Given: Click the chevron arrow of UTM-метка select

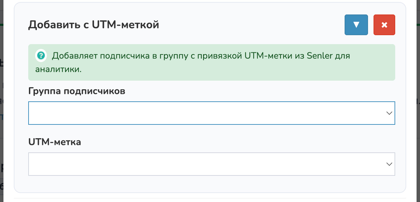Looking at the screenshot, I should [389, 164].
